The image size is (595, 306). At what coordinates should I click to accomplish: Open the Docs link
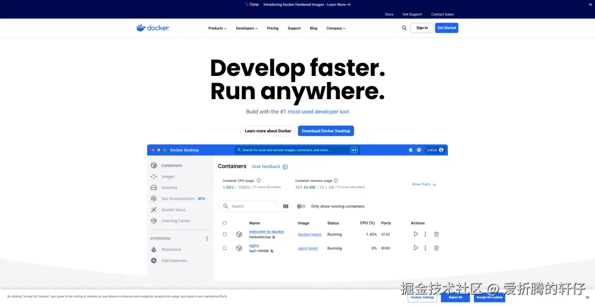coord(389,14)
